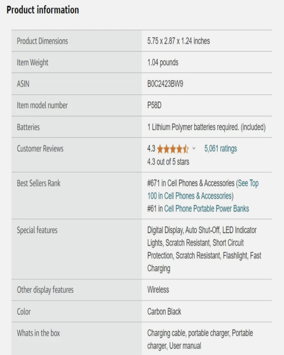284x355 pixels.
Task: Click the 5.75 x 2.87 x 1.24 inches value
Action: coord(178,41)
